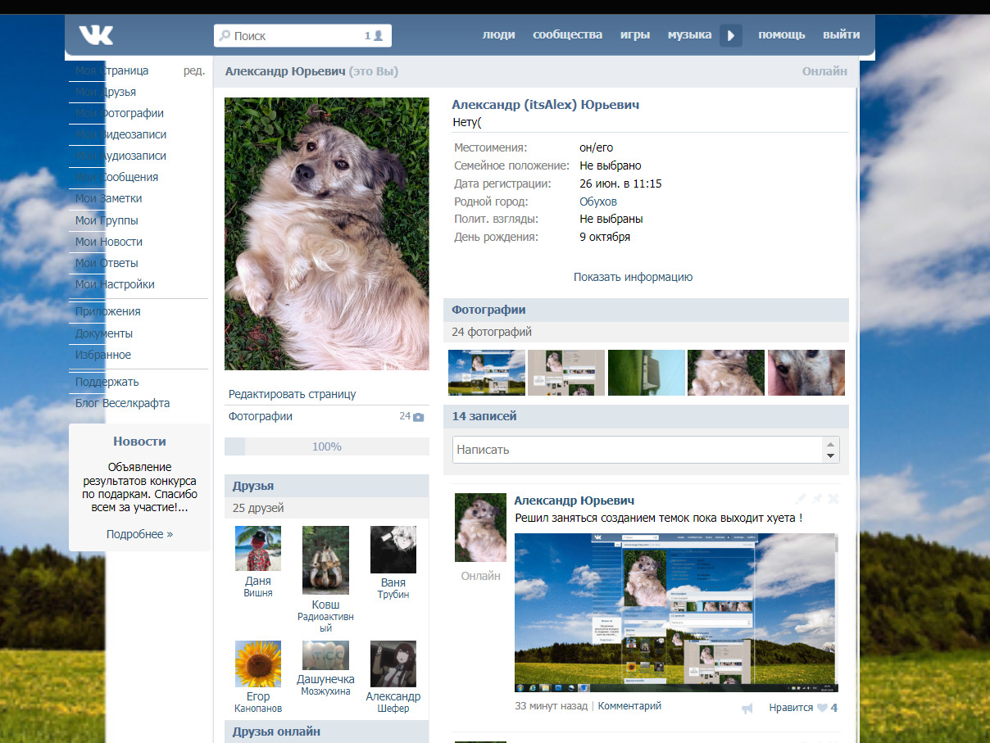Screen dimensions: 990x743
Task: Open friend Александр Шефер's avatar
Action: click(x=393, y=664)
